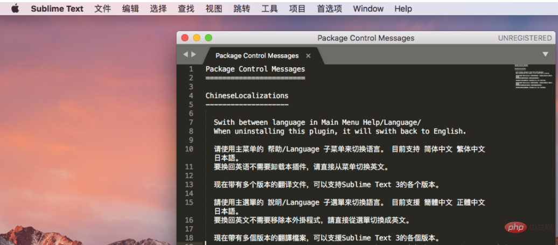The height and width of the screenshot is (245, 558).
Task: Click the line starting '請使用主選單的'
Action: pos(350,202)
